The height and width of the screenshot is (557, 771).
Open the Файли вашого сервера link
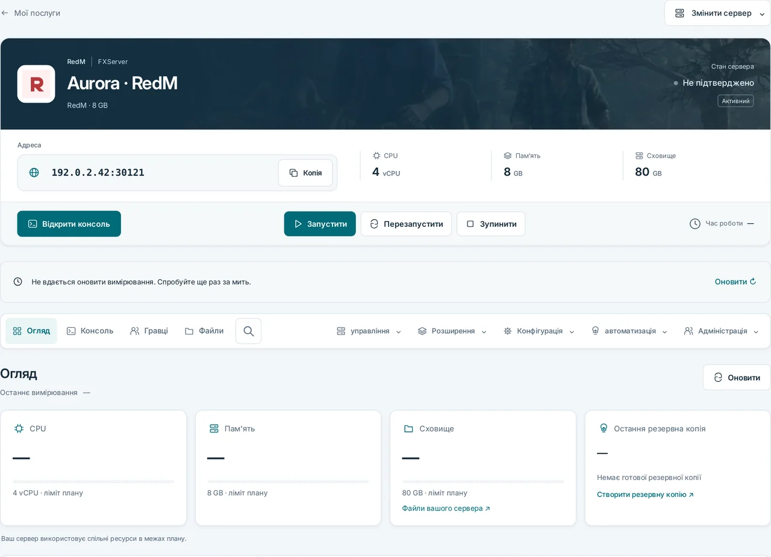[x=446, y=508]
